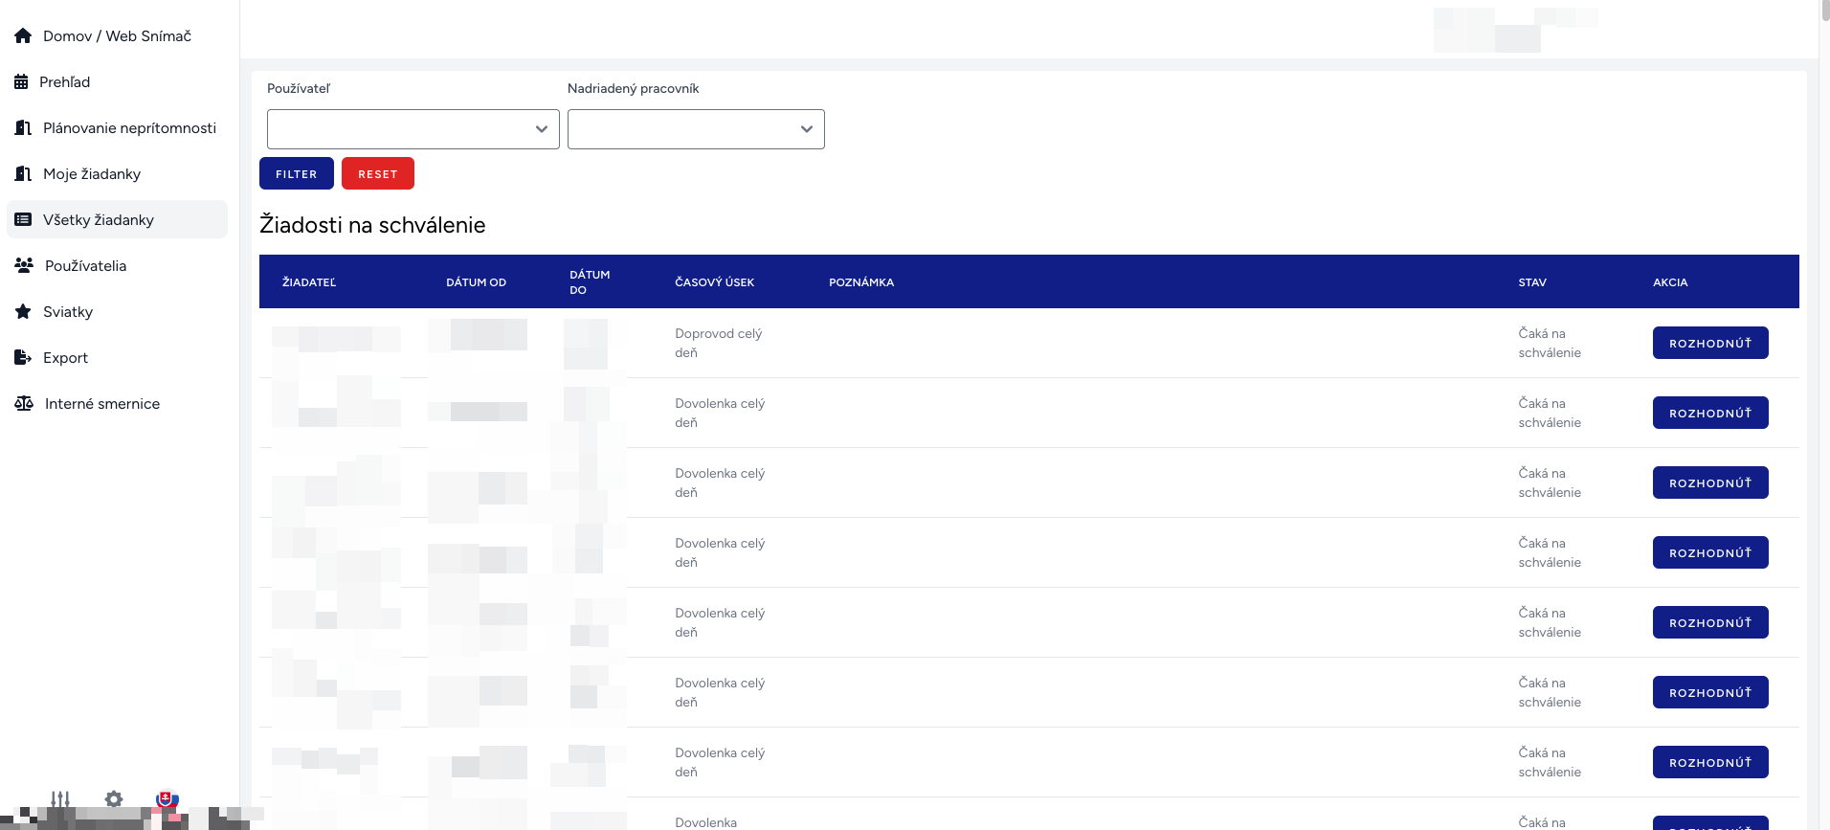Image resolution: width=1830 pixels, height=830 pixels.
Task: Click the vertical page scrollbar
Action: tap(1824, 415)
